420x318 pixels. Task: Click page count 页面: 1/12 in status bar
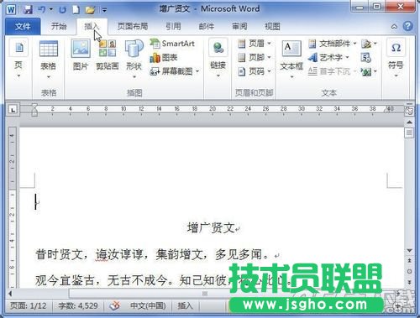(28, 305)
